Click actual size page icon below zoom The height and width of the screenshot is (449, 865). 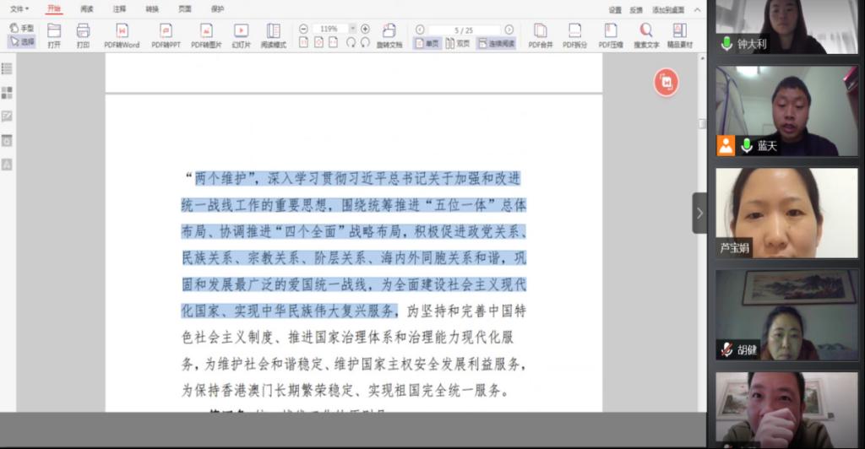click(x=303, y=42)
